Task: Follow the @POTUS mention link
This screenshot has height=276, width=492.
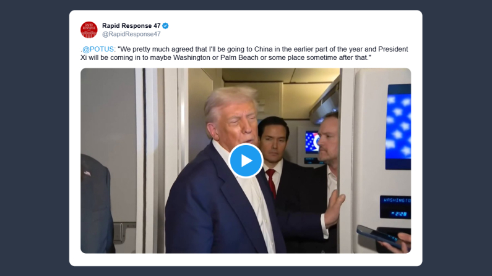Action: pyautogui.click(x=98, y=49)
